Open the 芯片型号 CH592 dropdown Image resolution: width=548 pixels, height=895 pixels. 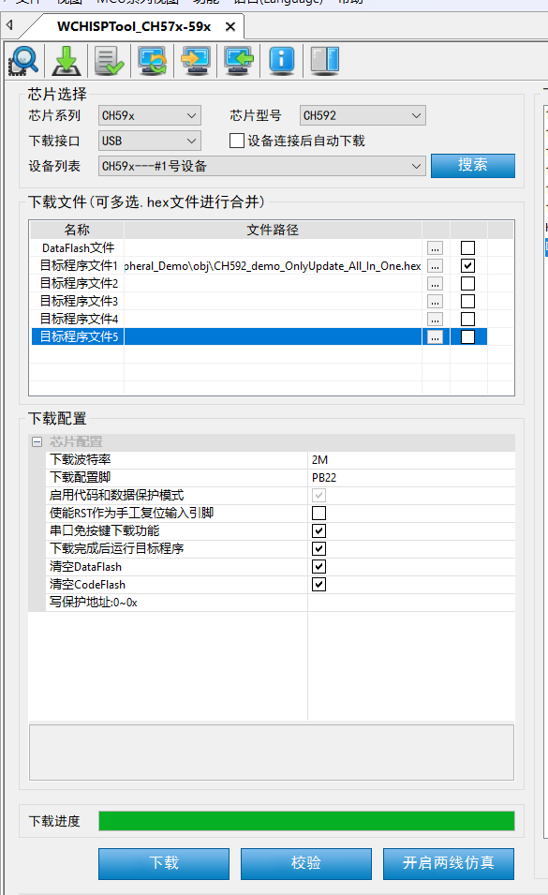pos(363,116)
